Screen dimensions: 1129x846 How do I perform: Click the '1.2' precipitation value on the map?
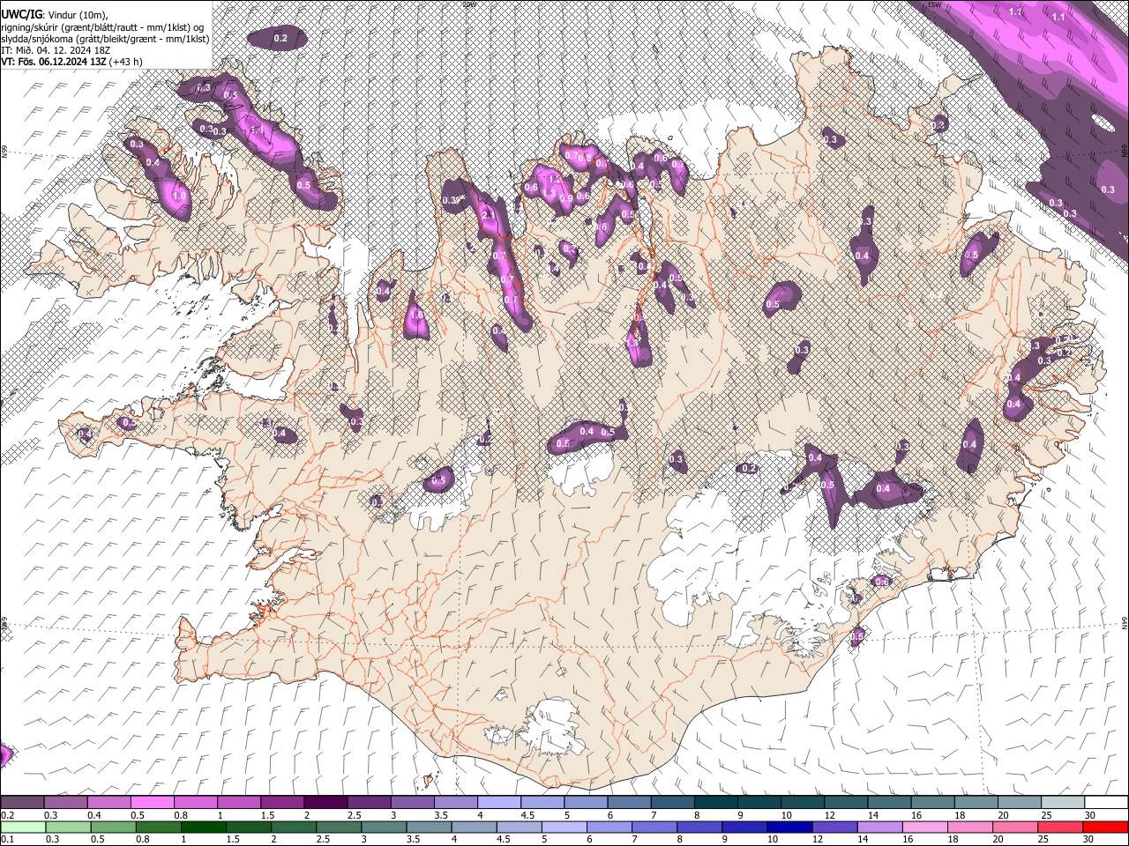(555, 179)
